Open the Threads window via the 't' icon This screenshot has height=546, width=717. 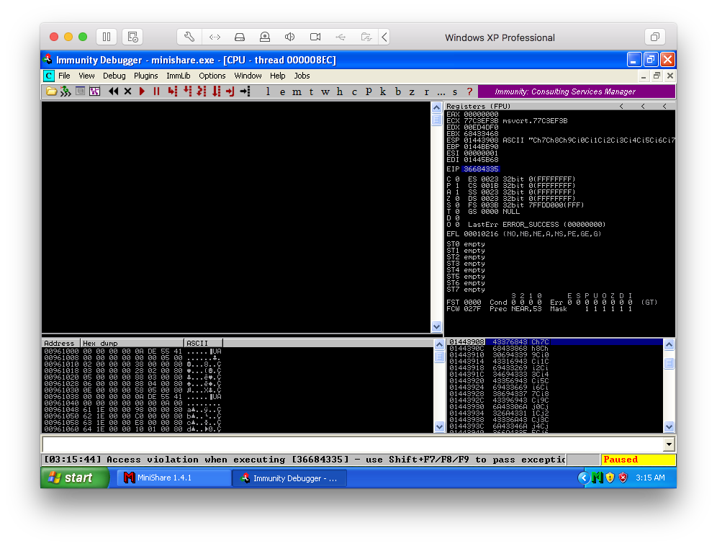tap(311, 91)
